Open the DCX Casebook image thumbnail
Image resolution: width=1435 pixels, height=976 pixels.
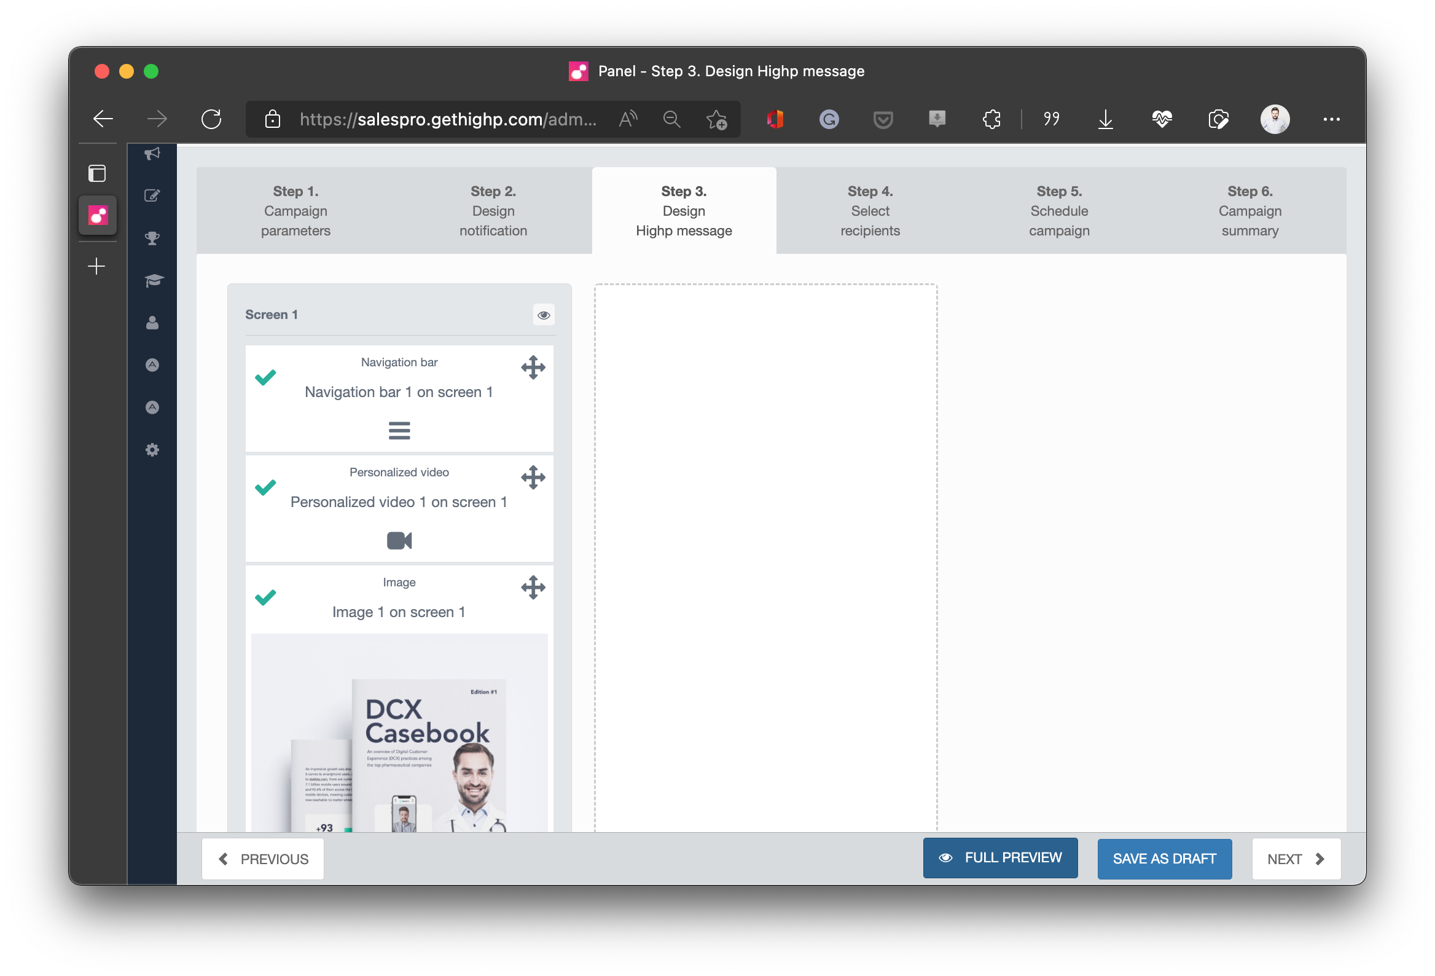399,733
